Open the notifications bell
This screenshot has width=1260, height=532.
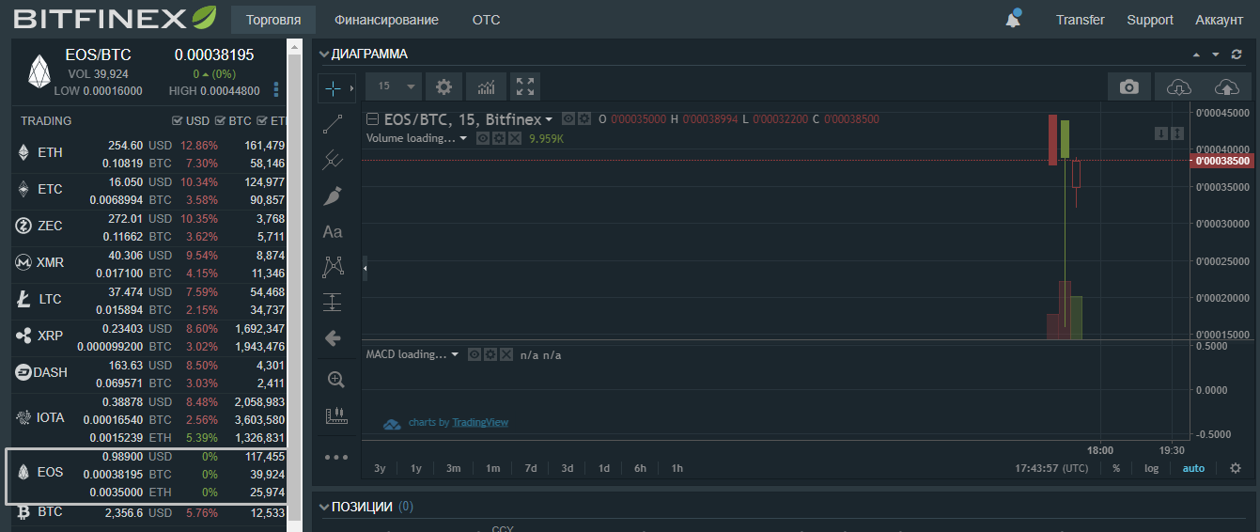click(x=1013, y=20)
